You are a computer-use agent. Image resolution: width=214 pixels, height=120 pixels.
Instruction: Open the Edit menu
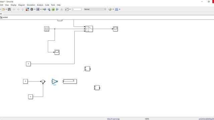1,5
